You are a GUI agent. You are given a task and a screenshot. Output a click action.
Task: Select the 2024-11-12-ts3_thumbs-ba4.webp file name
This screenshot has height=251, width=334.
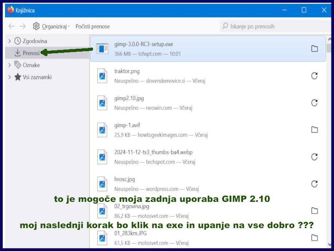coord(153,152)
